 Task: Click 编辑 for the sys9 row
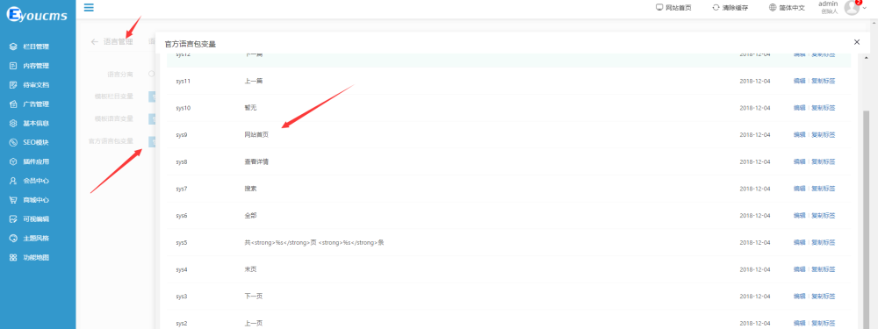click(x=799, y=135)
